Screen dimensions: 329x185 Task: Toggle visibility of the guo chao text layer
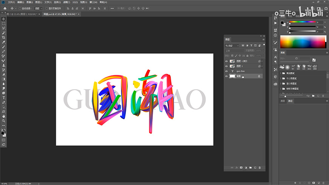pos(227,71)
